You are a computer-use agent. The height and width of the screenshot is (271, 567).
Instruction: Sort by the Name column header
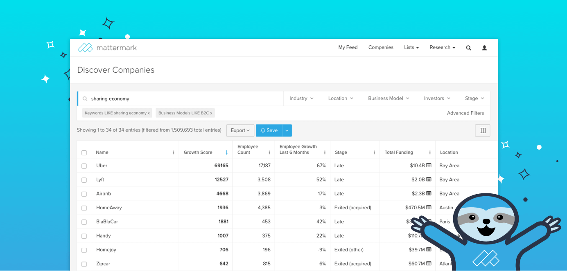pos(102,152)
